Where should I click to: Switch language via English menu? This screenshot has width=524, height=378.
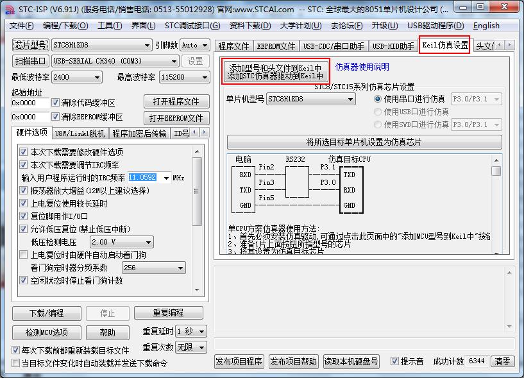486,26
